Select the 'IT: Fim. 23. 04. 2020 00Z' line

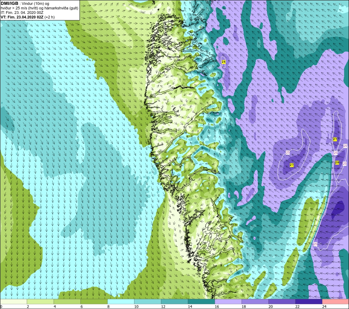coord(22,13)
